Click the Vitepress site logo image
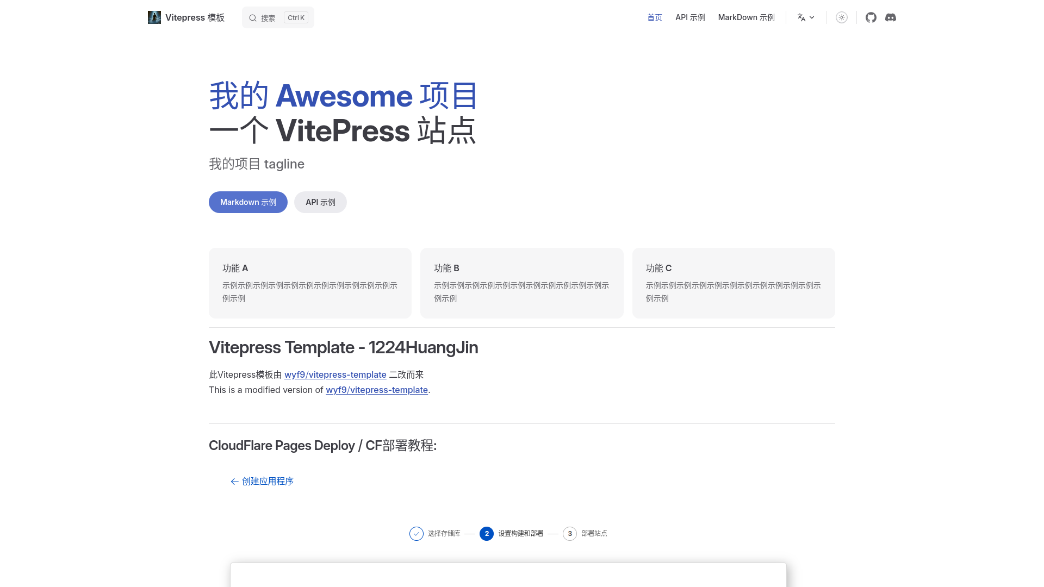Screen dimensions: 1044x587 point(154,17)
